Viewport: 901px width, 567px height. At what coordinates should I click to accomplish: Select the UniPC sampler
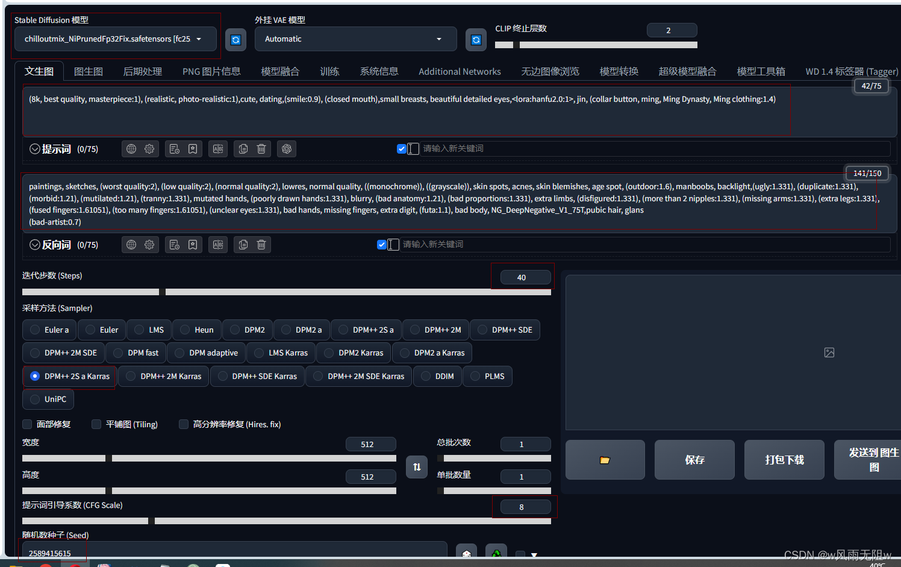pyautogui.click(x=48, y=399)
